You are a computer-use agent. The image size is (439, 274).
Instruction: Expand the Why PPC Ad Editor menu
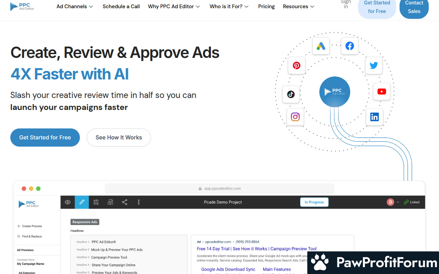coord(174,7)
